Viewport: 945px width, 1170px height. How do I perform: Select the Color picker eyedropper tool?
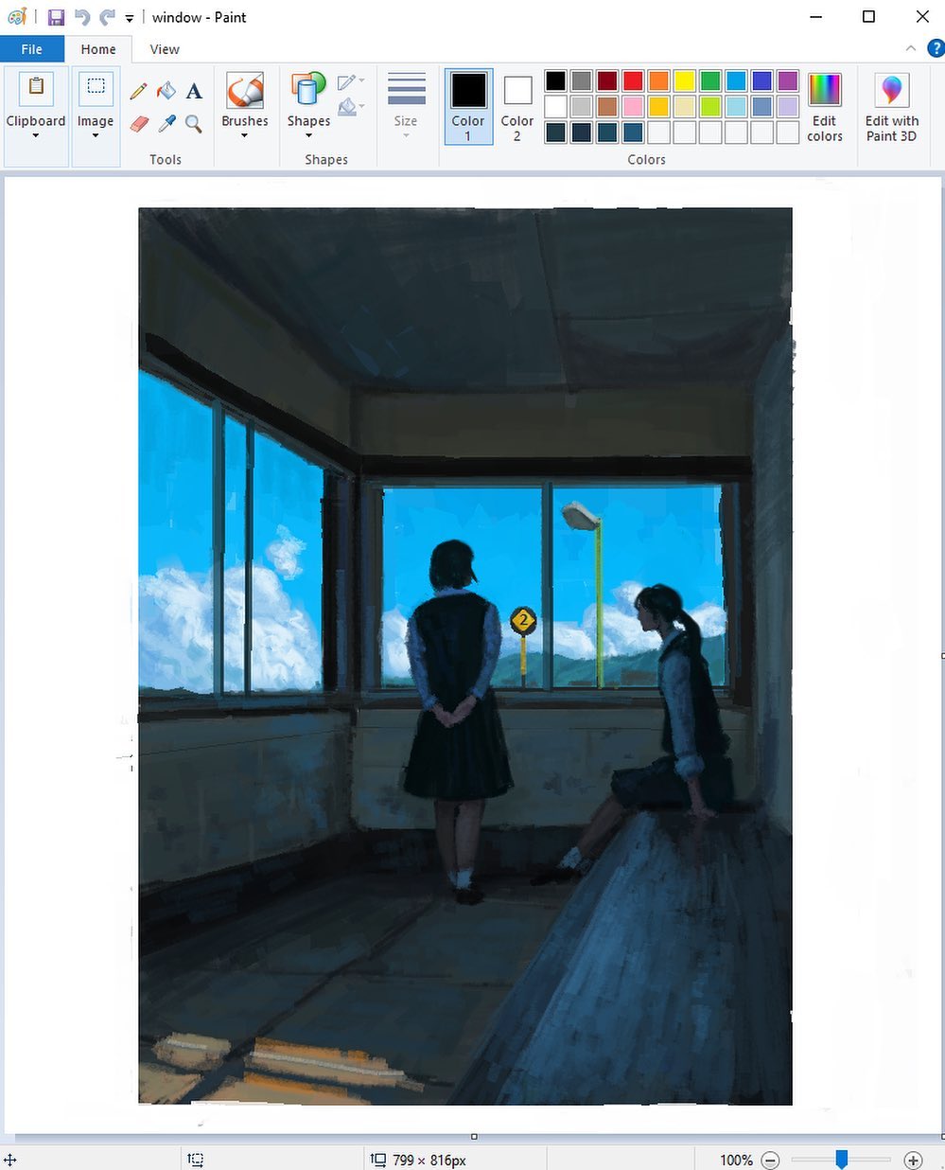coord(166,123)
